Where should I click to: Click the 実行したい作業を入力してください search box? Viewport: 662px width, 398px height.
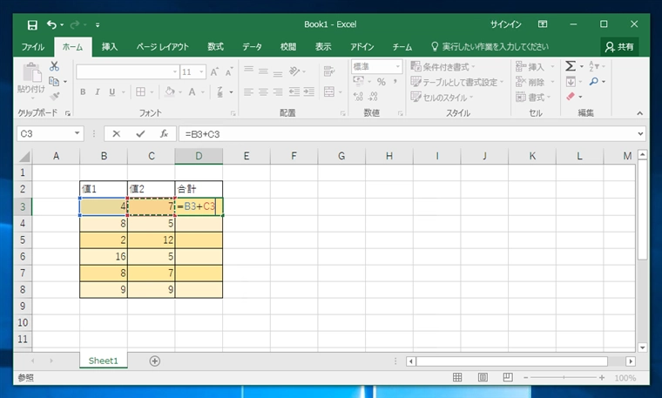point(490,47)
